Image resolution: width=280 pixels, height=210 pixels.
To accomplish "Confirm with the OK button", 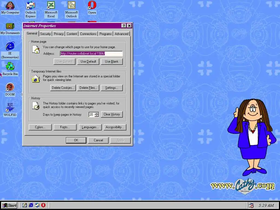I will click(x=76, y=140).
